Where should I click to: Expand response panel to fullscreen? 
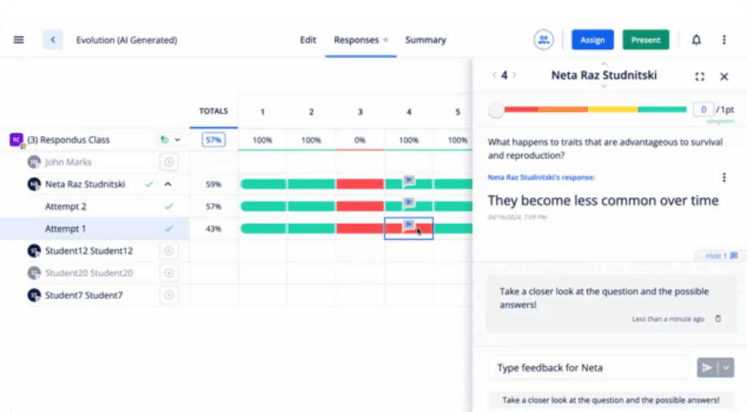point(700,77)
